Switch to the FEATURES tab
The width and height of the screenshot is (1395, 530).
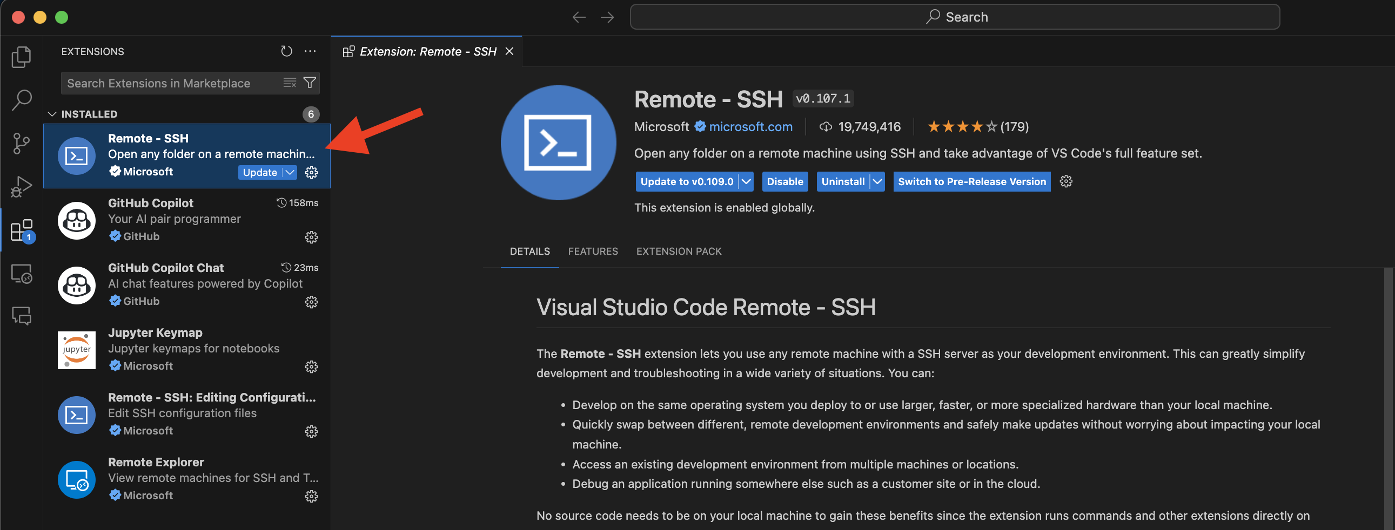click(x=593, y=251)
